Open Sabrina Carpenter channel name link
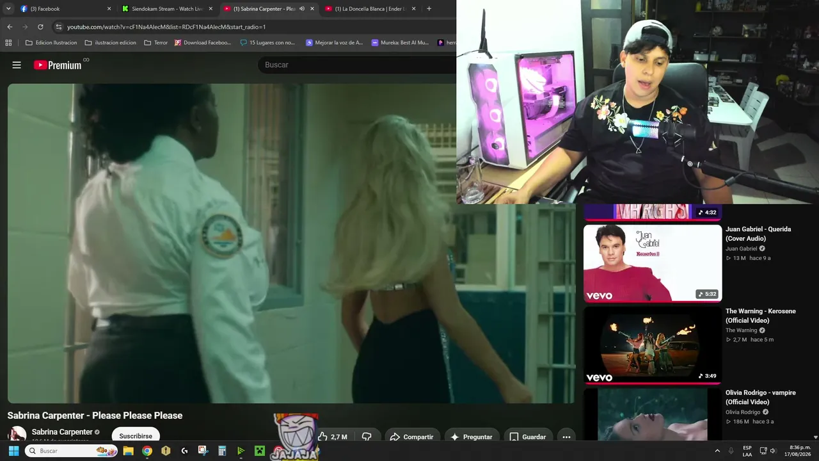The image size is (819, 461). pyautogui.click(x=62, y=432)
